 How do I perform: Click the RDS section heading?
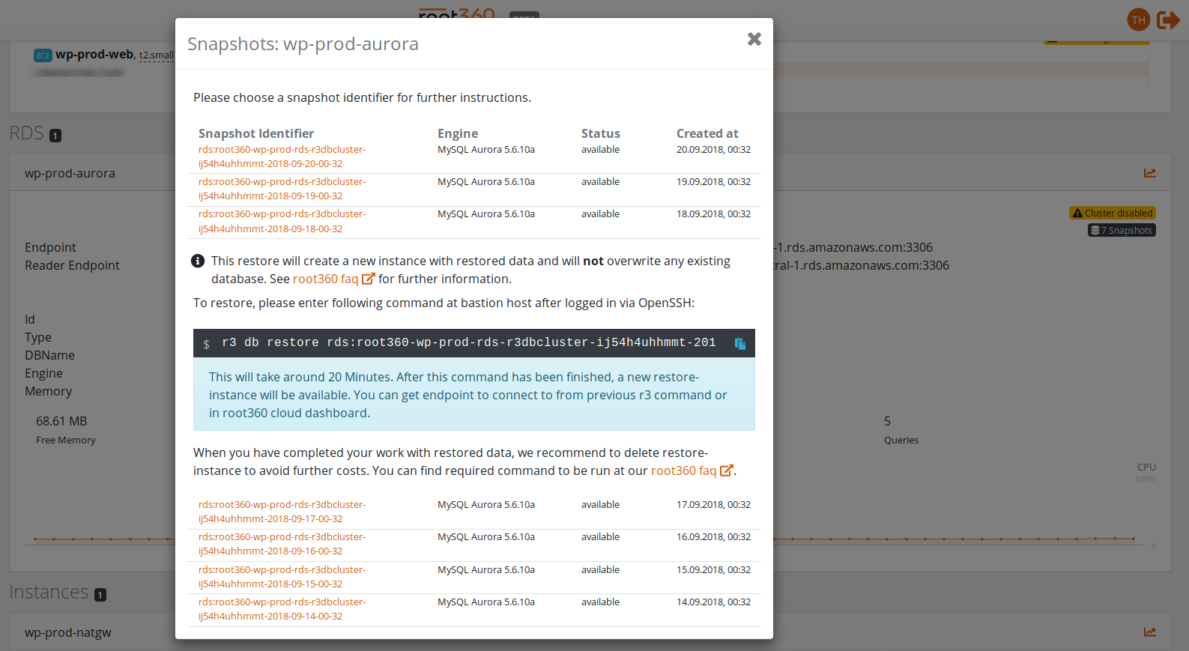click(27, 133)
